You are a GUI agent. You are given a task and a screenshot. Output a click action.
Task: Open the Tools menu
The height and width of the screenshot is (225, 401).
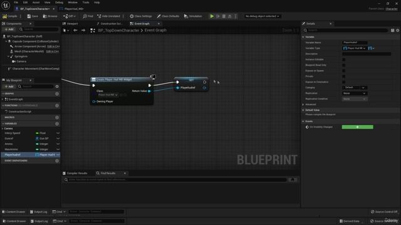(x=86, y=2)
